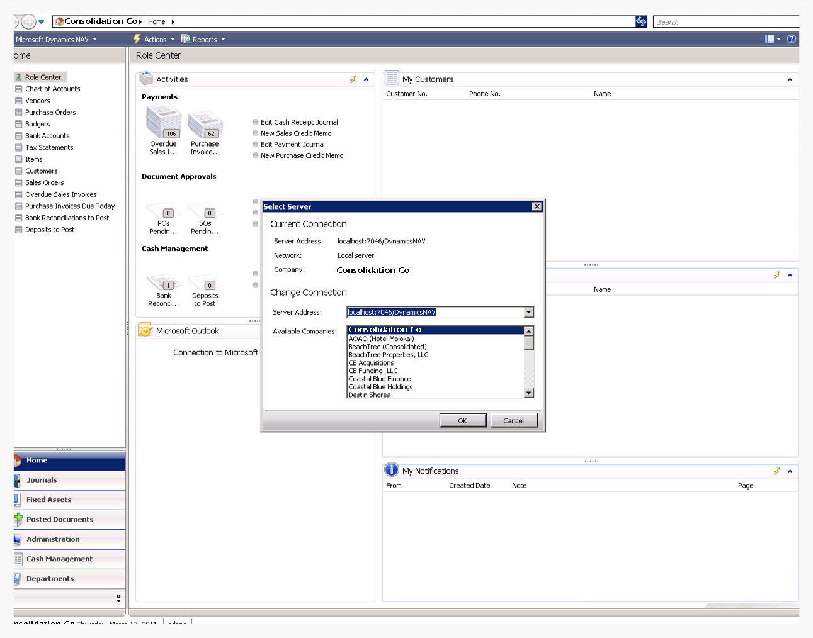Open the Departments navigation section
Screen dimensions: 813x638
click(x=69, y=578)
